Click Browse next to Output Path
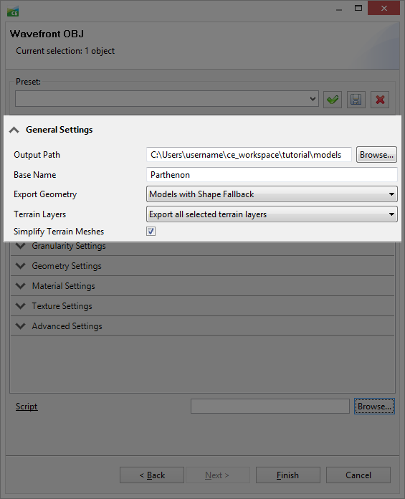 [x=376, y=155]
